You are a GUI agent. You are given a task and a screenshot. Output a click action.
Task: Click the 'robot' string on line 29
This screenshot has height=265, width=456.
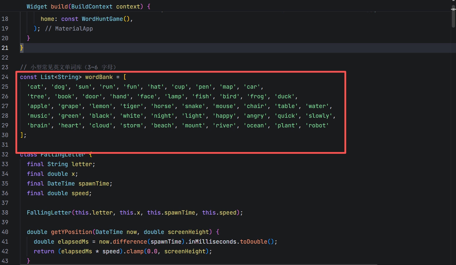(x=317, y=125)
